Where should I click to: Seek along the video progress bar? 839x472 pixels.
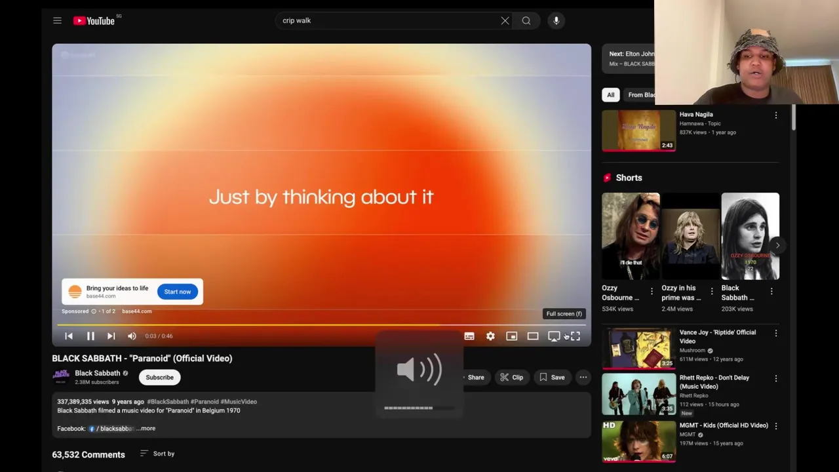pos(321,324)
